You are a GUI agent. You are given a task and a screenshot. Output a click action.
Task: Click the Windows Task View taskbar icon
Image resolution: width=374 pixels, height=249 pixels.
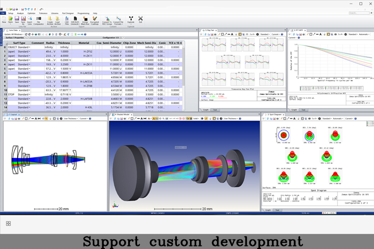click(8, 224)
